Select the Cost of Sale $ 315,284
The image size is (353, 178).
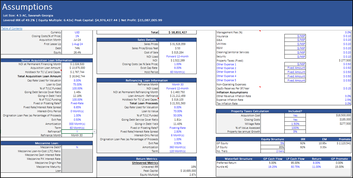178,52
